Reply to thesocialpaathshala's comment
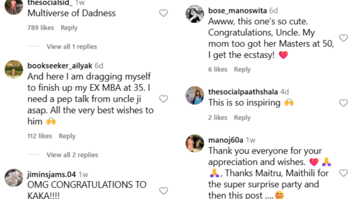The width and height of the screenshot is (355, 199). pos(242,118)
